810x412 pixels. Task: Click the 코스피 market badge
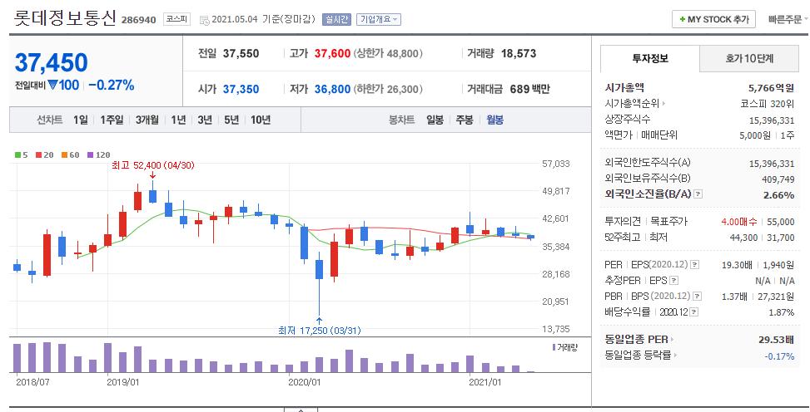pyautogui.click(x=177, y=19)
